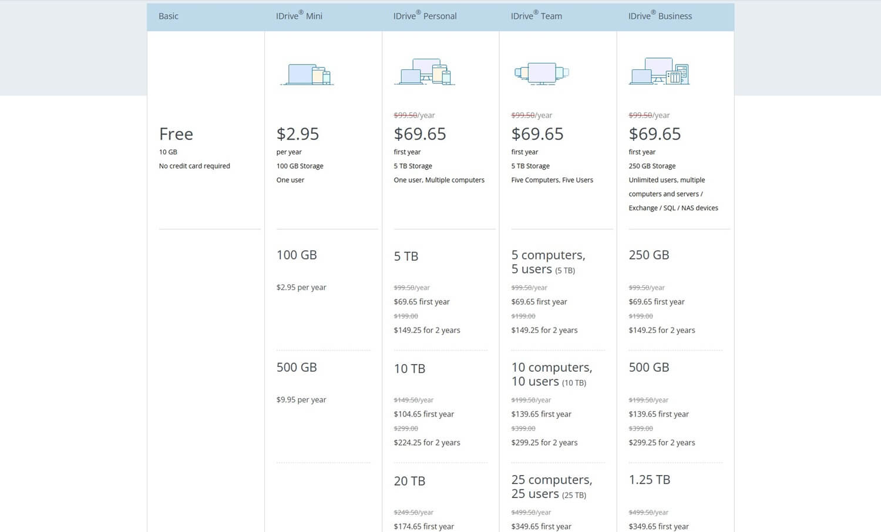Viewport: 881px width, 532px height.
Task: Click the IDrive Team monitor icon
Action: 542,73
